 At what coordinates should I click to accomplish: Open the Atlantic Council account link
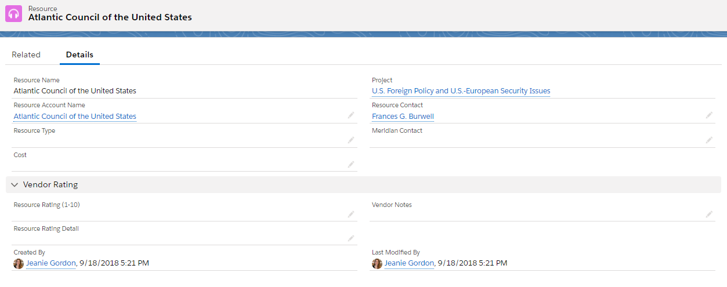tap(75, 117)
